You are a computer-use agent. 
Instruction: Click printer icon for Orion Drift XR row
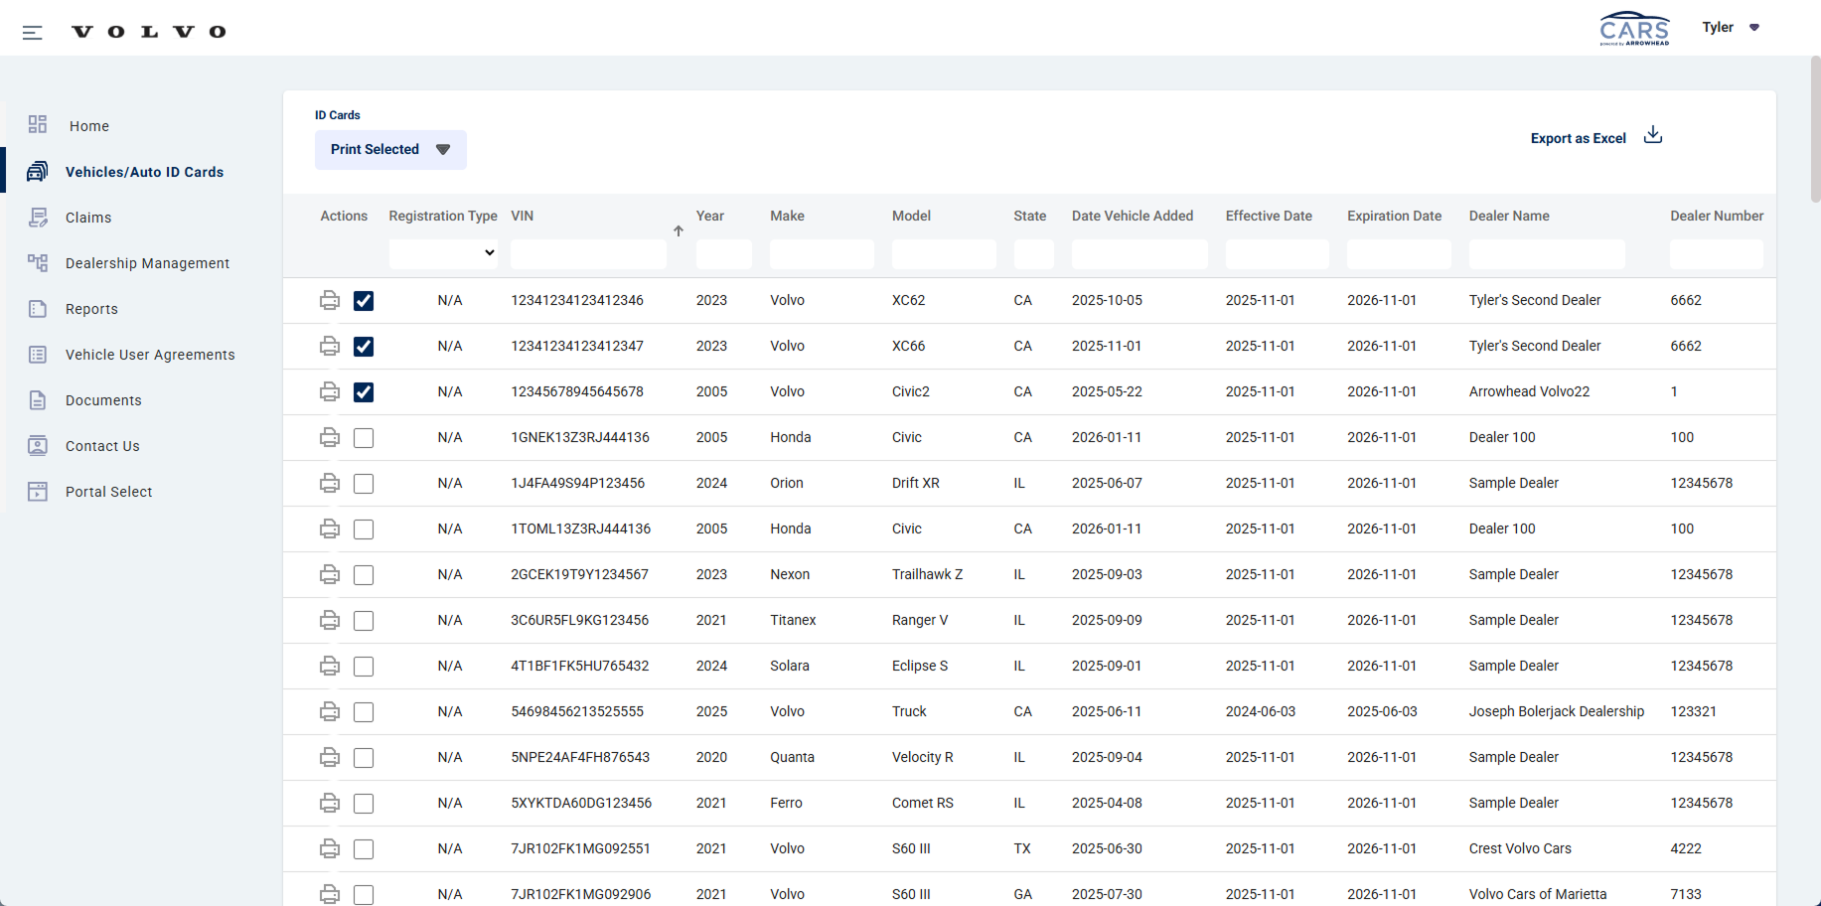point(330,483)
